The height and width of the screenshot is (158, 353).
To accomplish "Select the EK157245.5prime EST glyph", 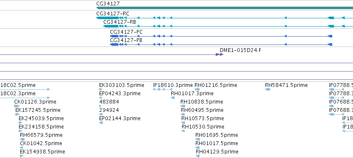I will pos(17,114).
